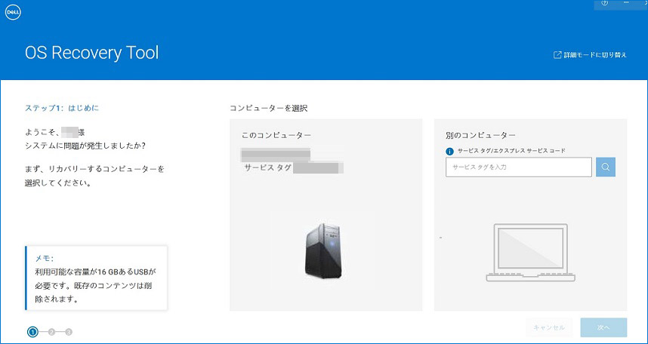The image size is (648, 344).
Task: Click the 次へ button
Action: pos(603,327)
